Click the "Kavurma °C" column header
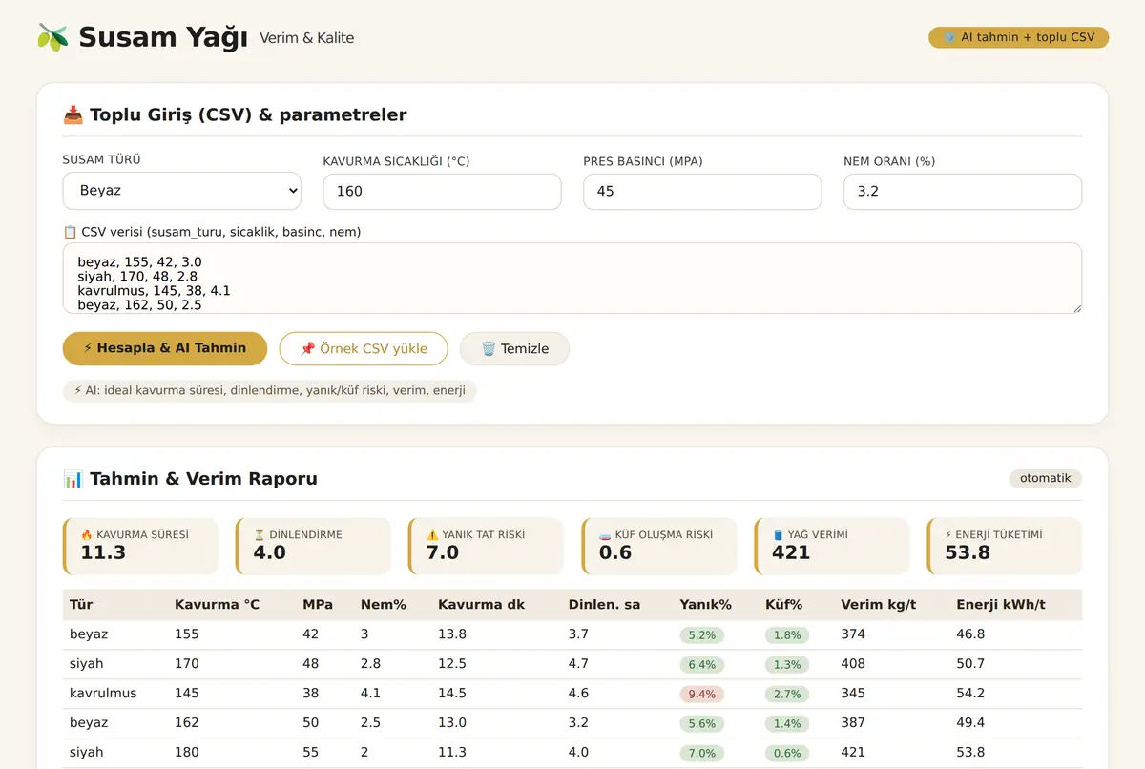This screenshot has width=1145, height=769. (x=217, y=605)
